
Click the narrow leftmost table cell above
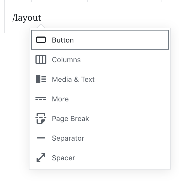pos(18,1)
